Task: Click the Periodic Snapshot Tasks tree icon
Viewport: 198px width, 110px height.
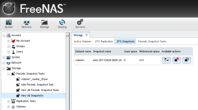Action: 13,74
